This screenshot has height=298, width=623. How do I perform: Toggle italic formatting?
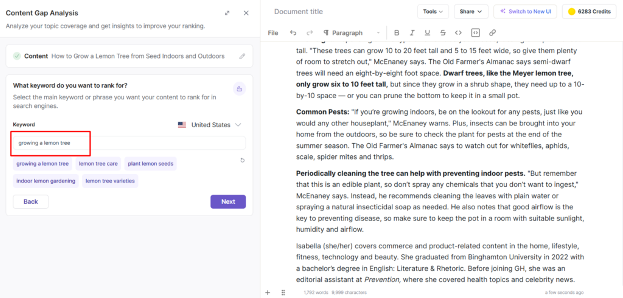pos(412,33)
